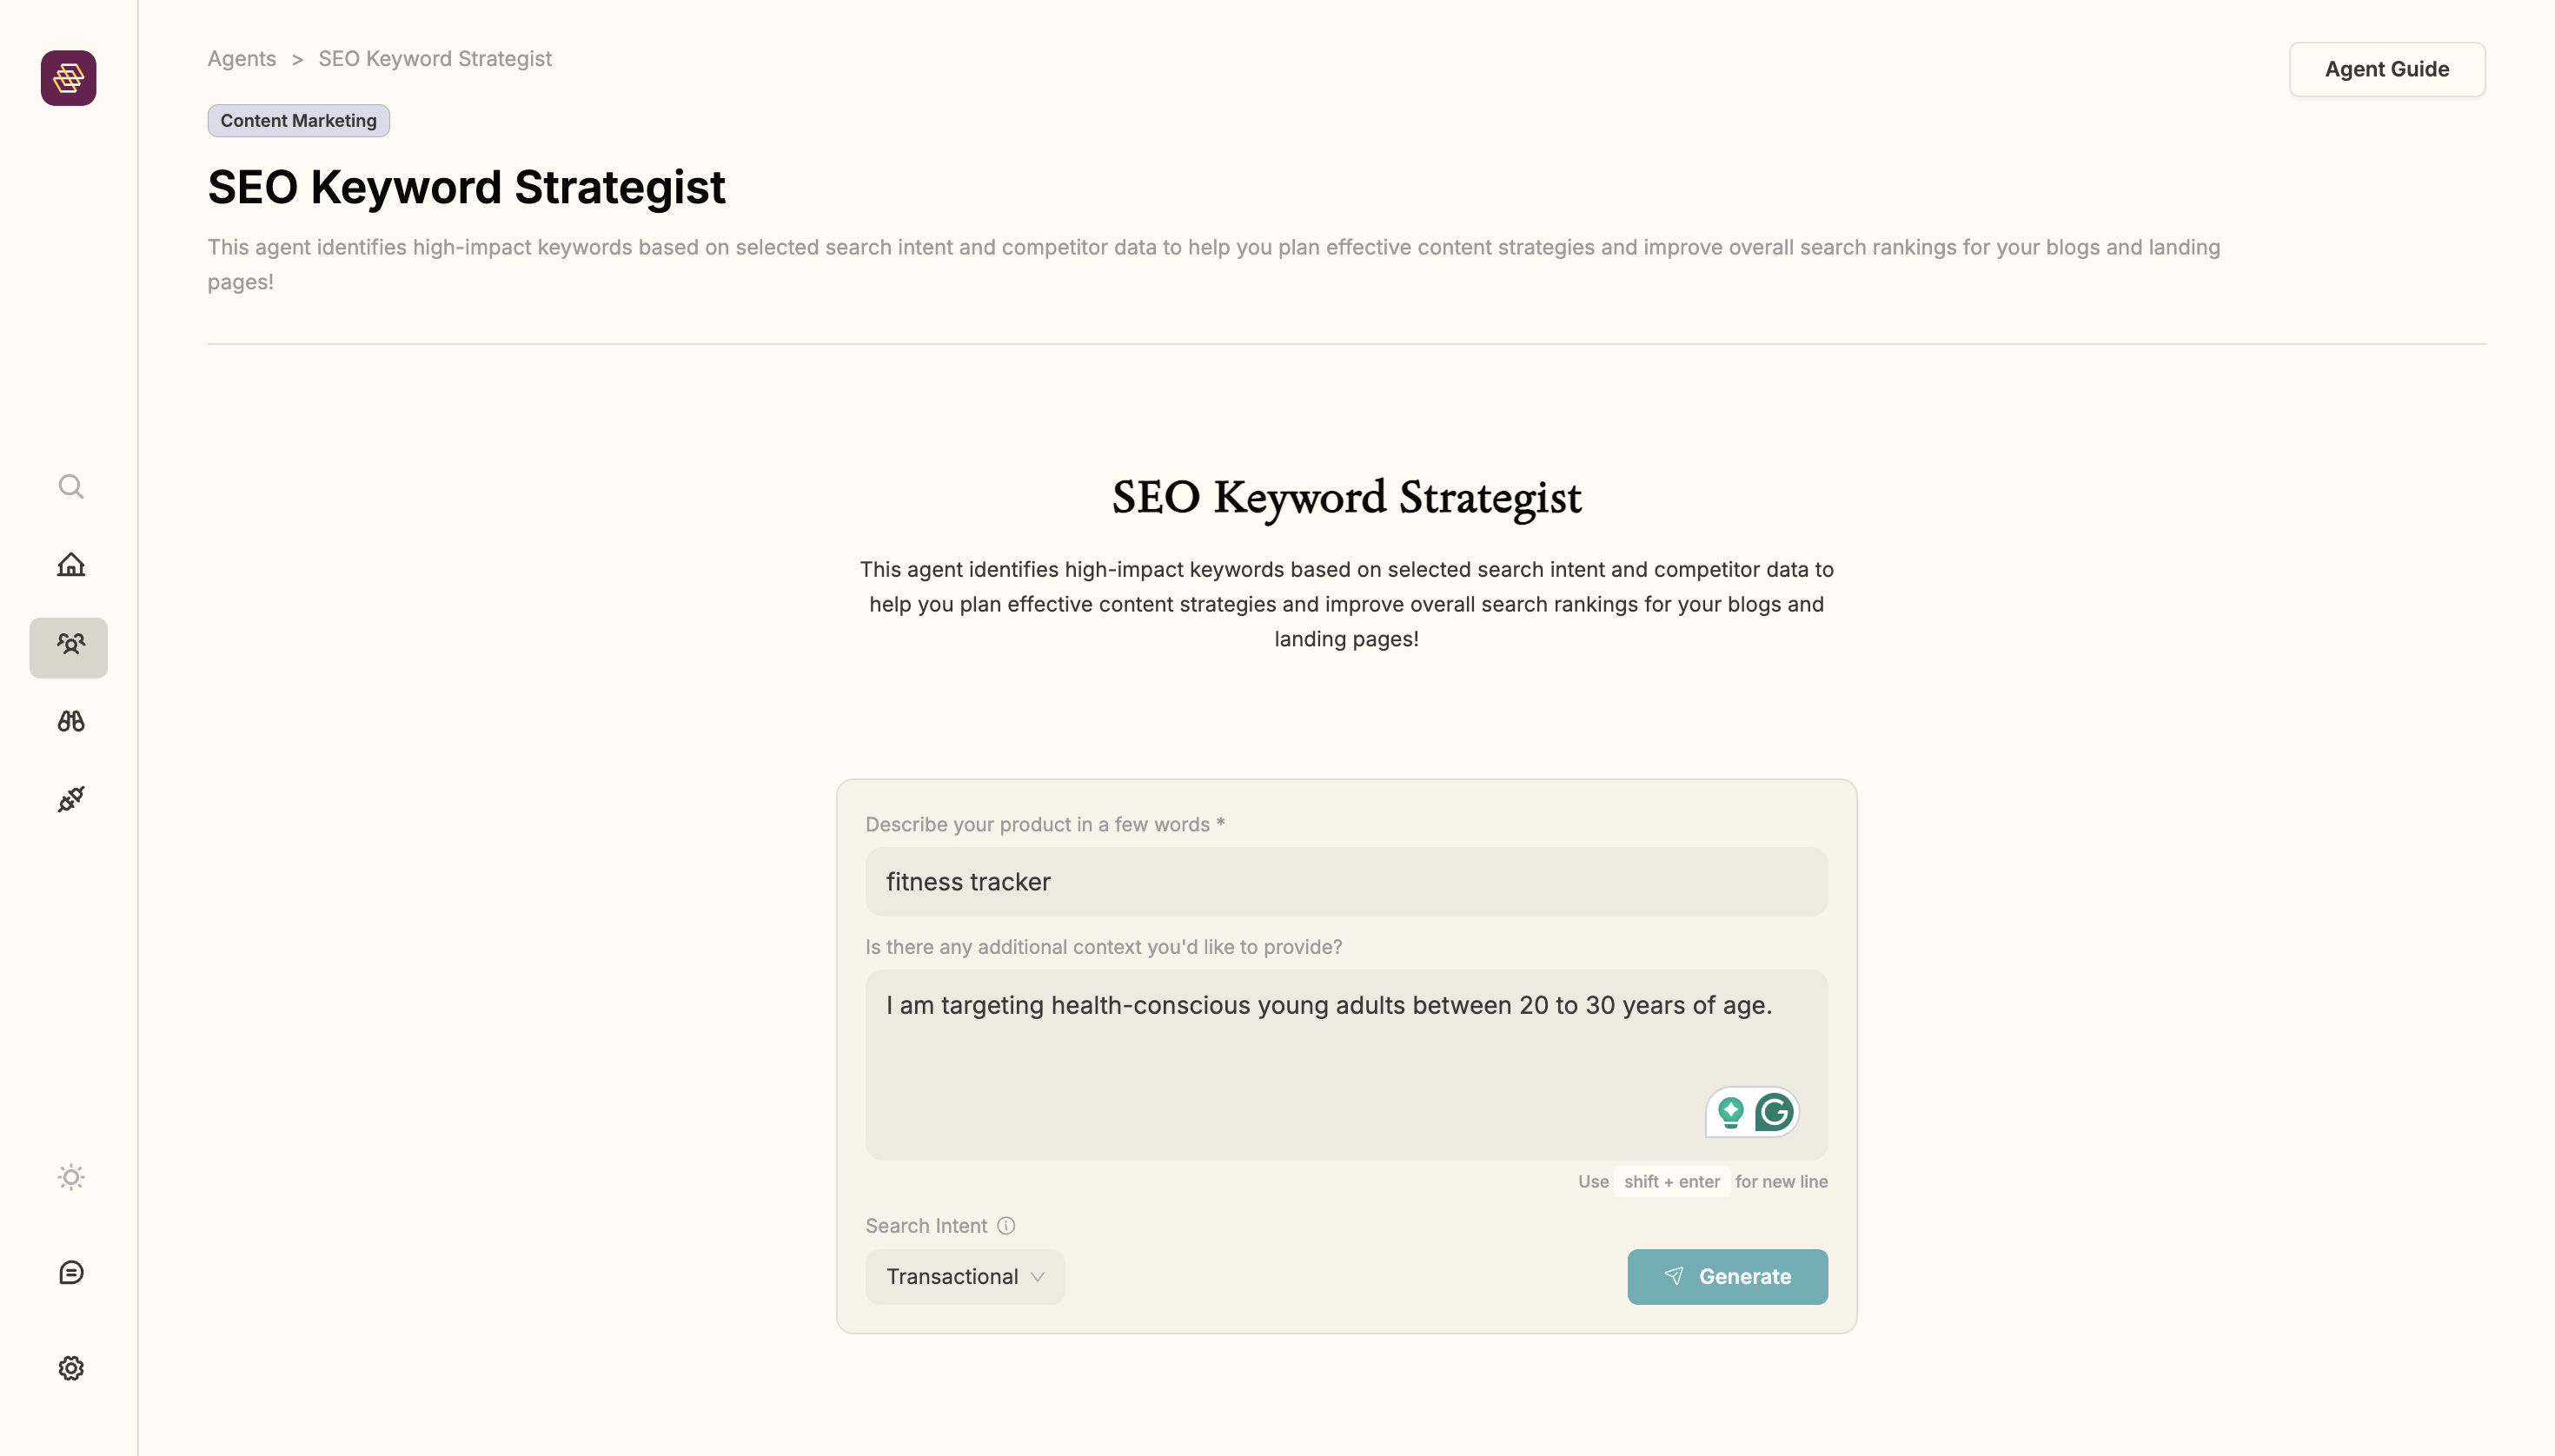Go to home via house icon
The image size is (2555, 1456).
(x=70, y=565)
